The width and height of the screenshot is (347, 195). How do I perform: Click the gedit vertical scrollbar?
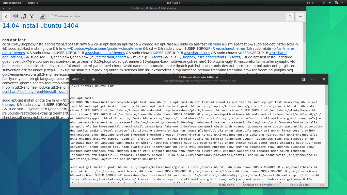pyautogui.click(x=326, y=94)
